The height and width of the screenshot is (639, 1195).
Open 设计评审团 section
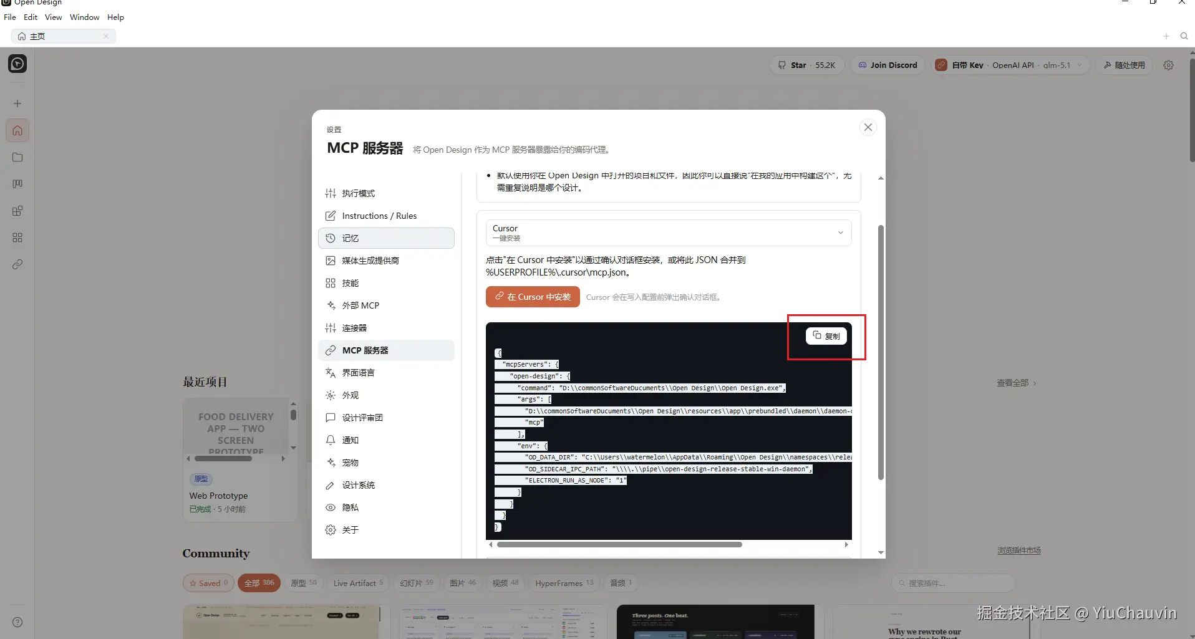pos(386,418)
